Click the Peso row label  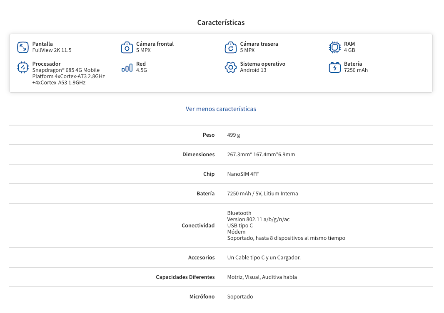click(208, 135)
